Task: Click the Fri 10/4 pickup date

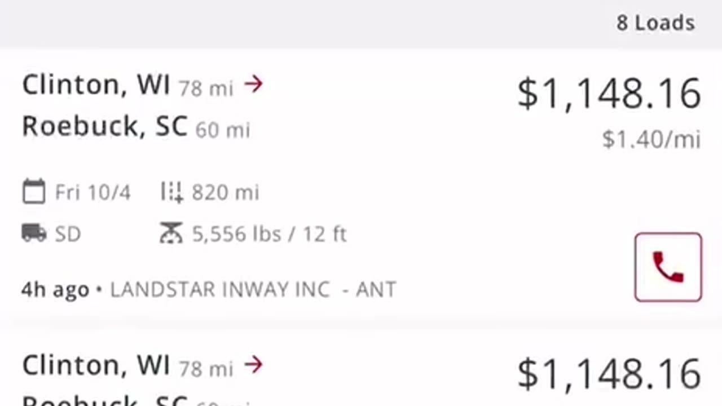Action: coord(93,192)
